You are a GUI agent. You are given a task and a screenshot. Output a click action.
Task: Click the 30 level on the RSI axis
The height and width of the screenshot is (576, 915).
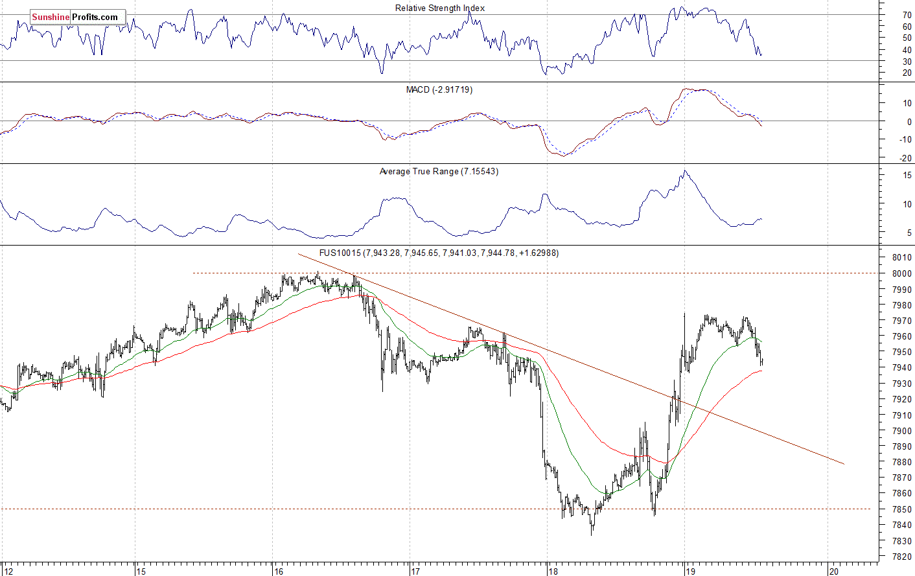907,62
